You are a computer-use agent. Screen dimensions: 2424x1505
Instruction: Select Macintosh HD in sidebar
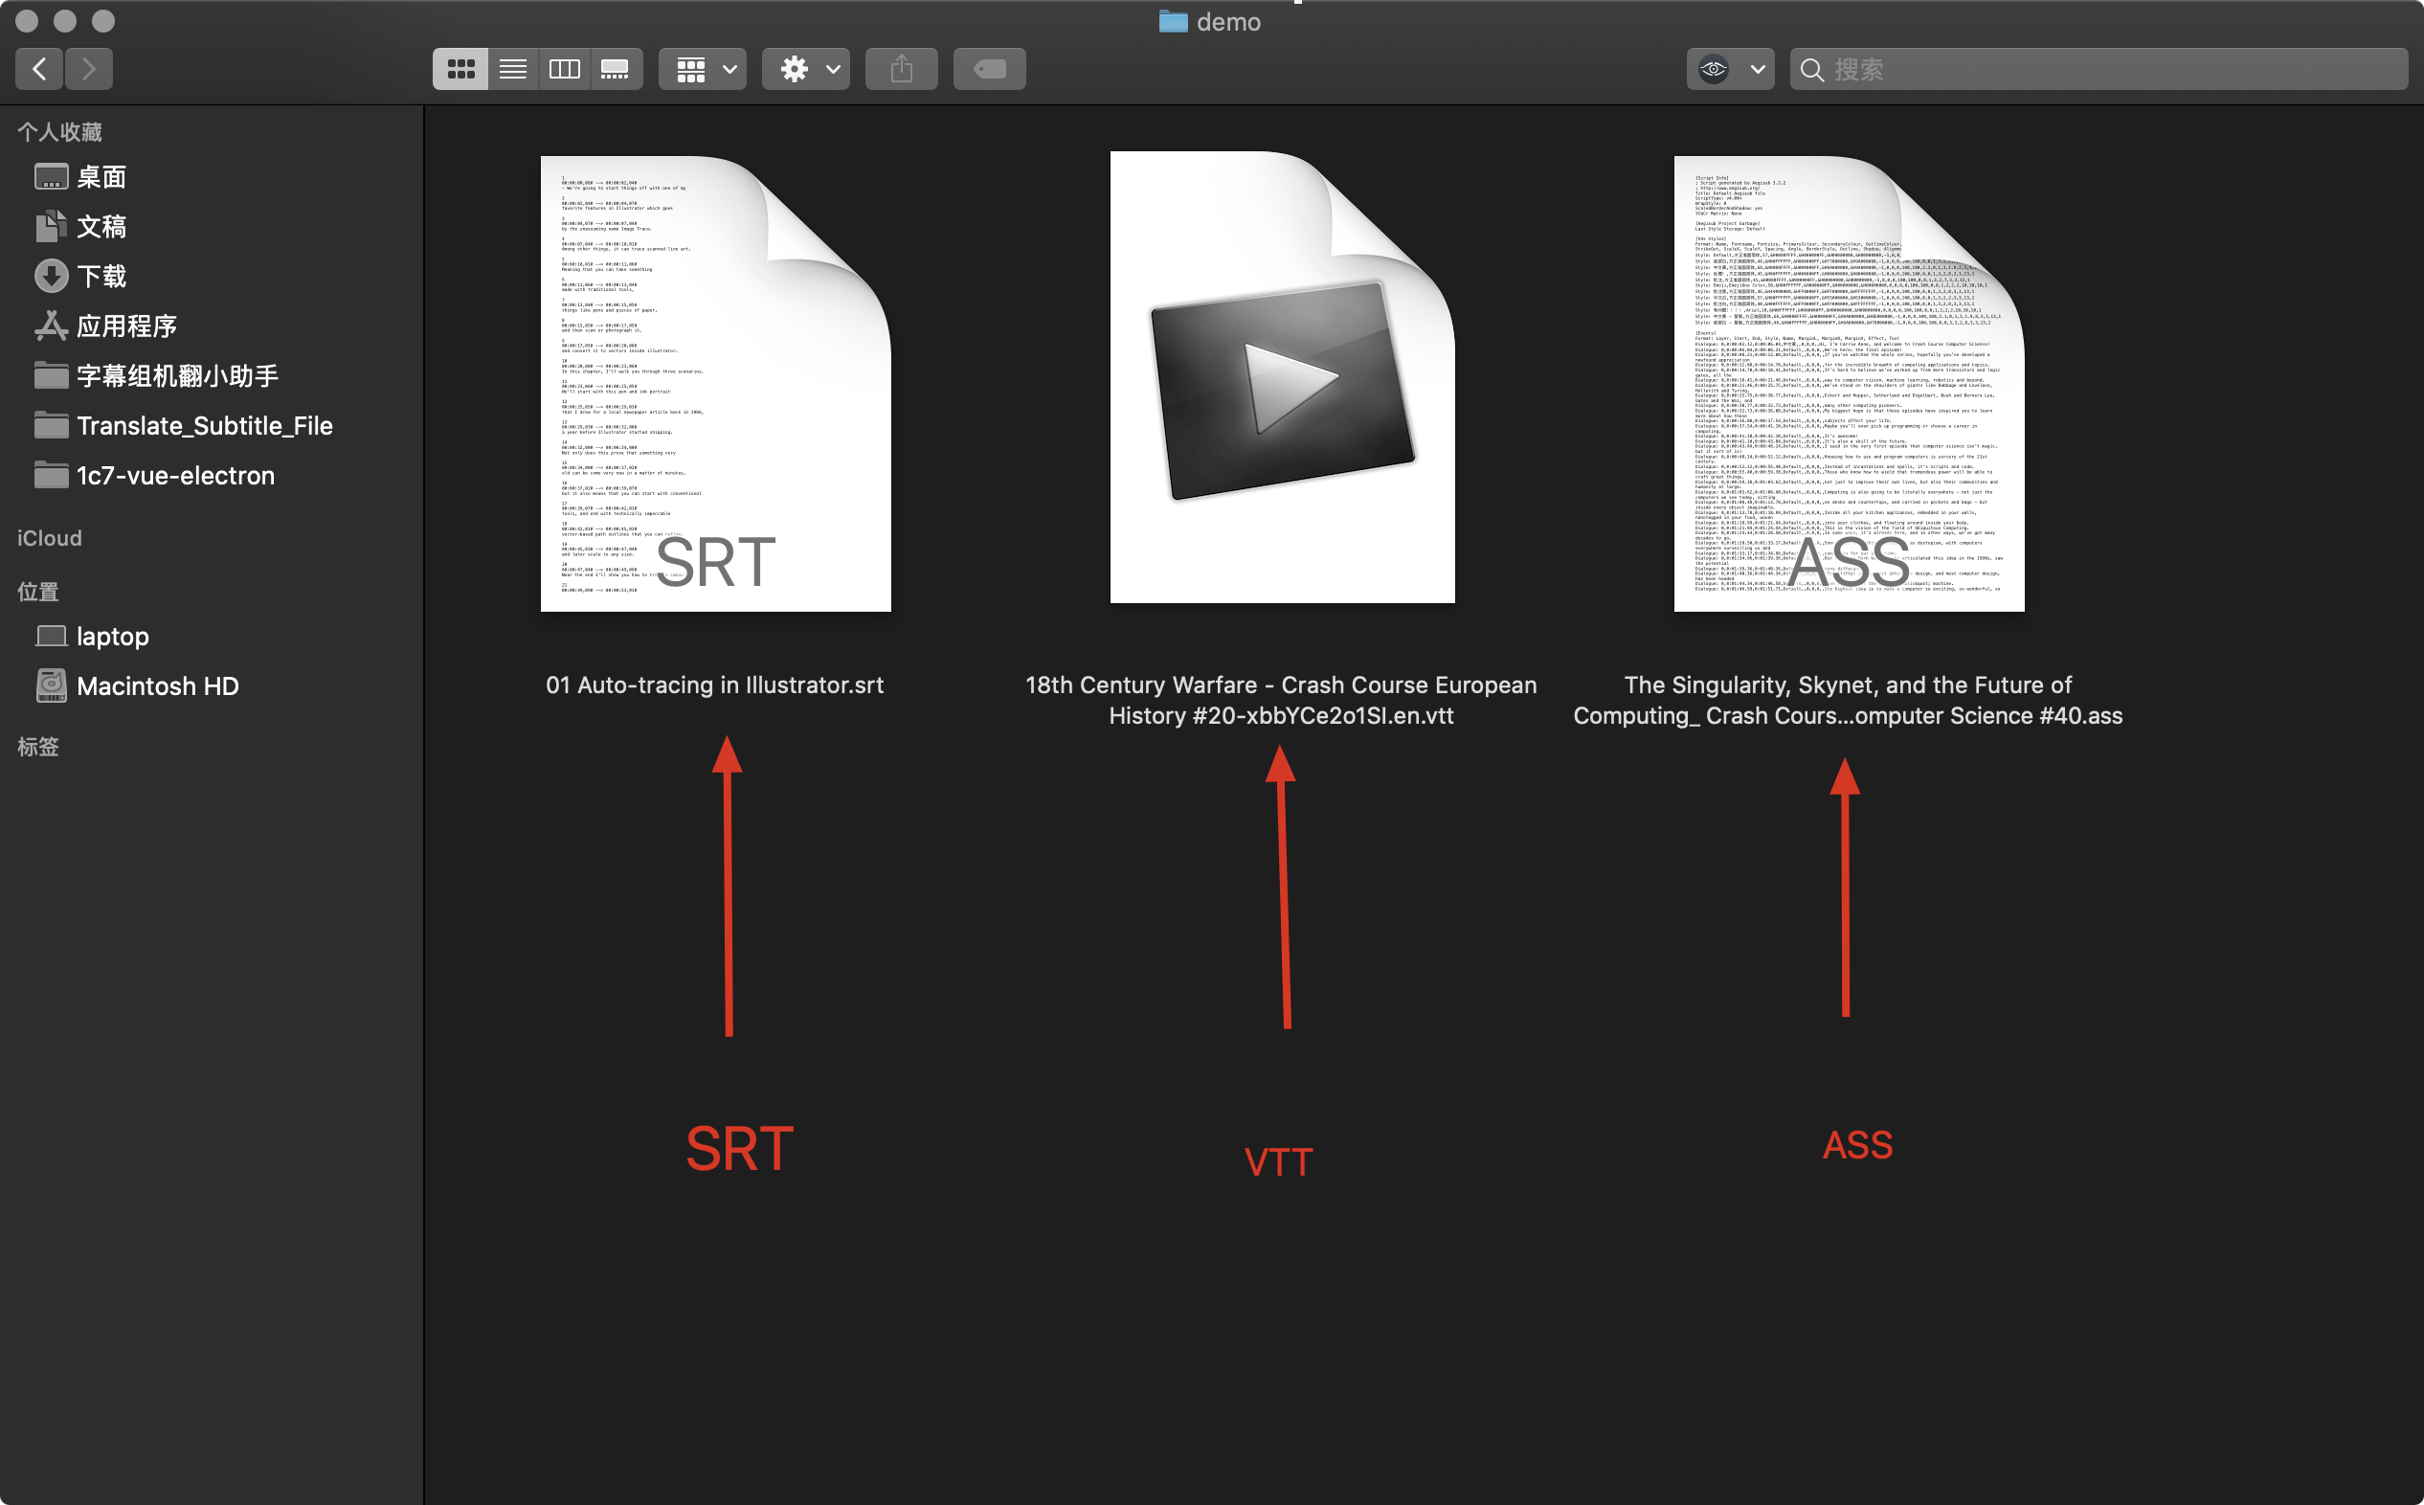pos(157,685)
